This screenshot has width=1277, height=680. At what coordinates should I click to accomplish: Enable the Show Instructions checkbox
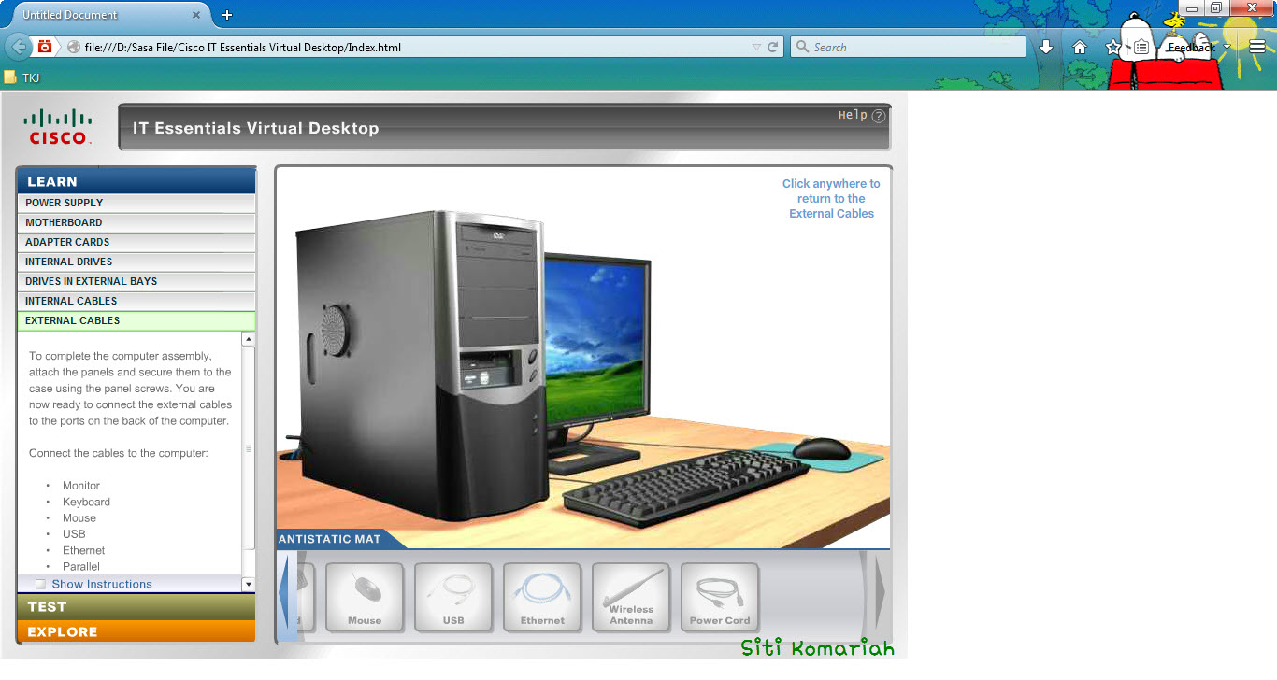[x=40, y=583]
